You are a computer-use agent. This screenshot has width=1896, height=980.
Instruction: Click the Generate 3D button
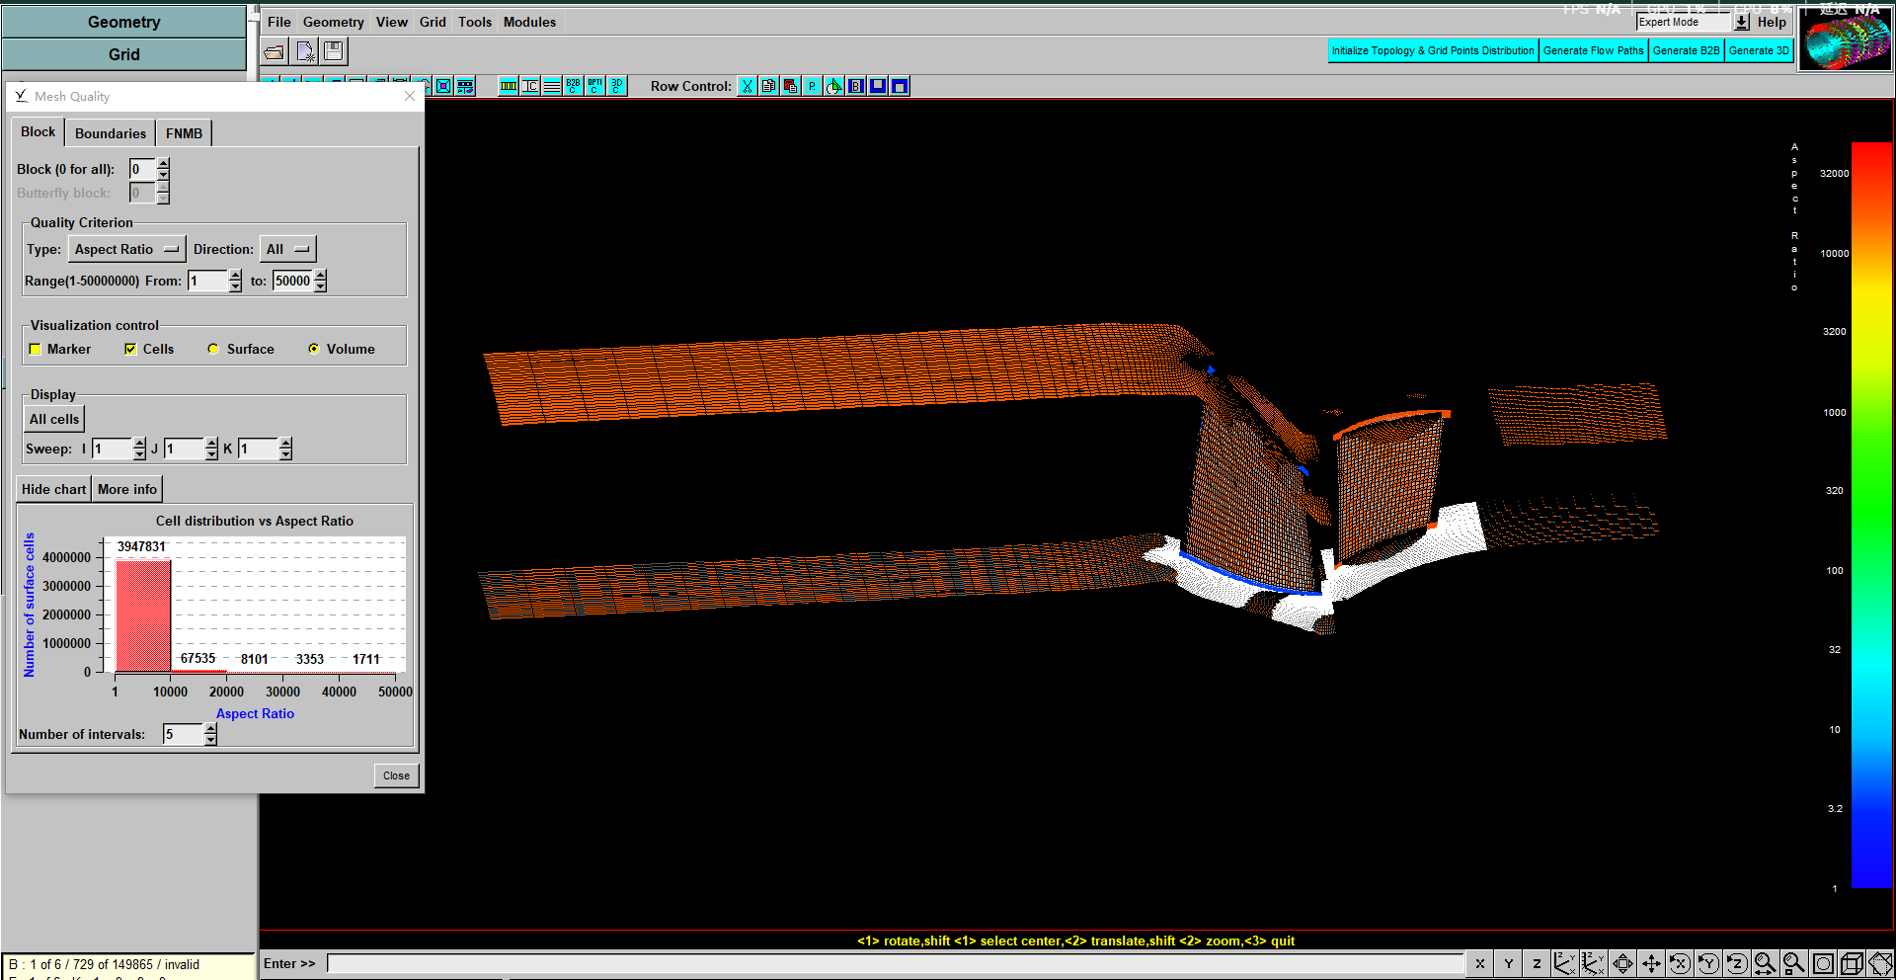click(1759, 51)
